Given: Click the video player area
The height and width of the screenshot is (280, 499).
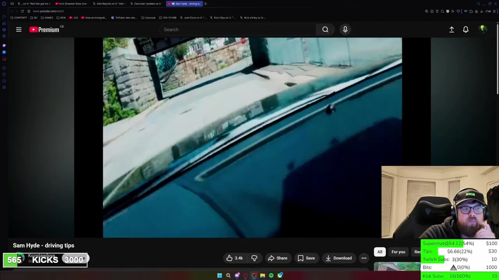Looking at the screenshot, I should click(x=252, y=137).
